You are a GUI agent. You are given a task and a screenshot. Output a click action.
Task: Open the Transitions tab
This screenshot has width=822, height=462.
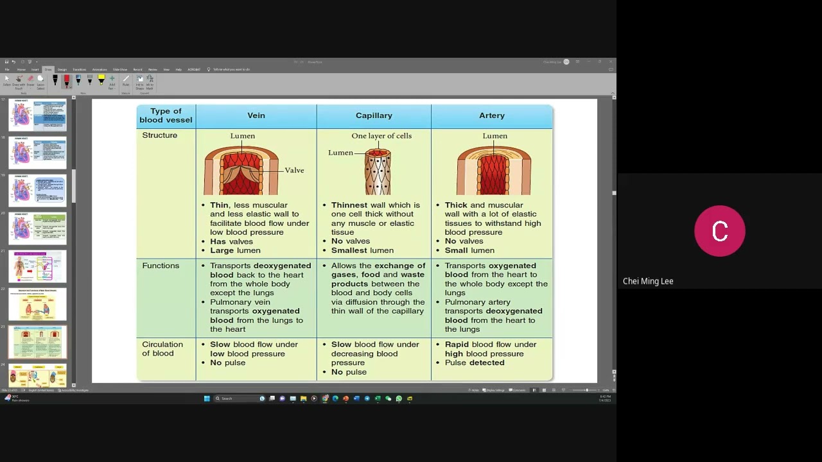(x=80, y=69)
